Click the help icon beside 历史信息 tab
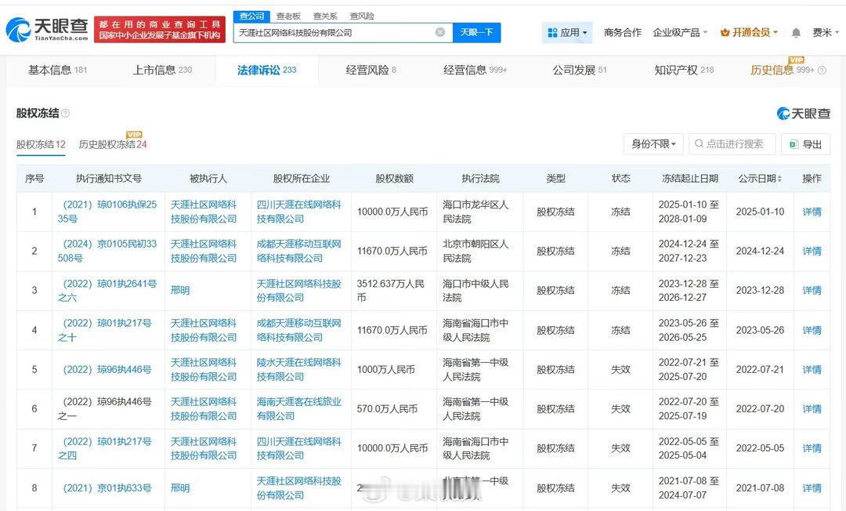Viewport: 846px width, 511px height. coord(822,71)
